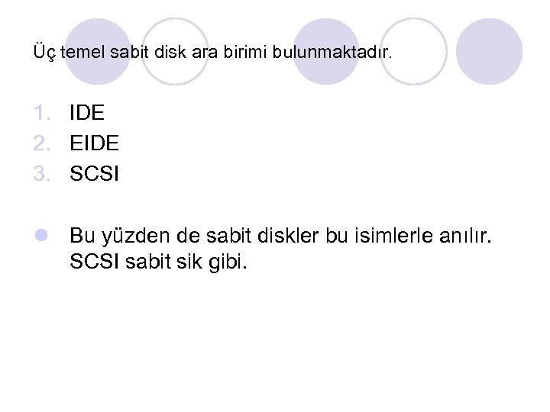Select "SCSI" in the numbered list
The width and height of the screenshot is (550, 412).
pyautogui.click(x=95, y=174)
